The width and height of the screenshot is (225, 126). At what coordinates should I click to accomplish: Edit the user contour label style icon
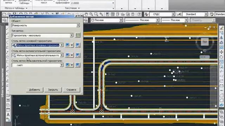[x=67, y=65]
